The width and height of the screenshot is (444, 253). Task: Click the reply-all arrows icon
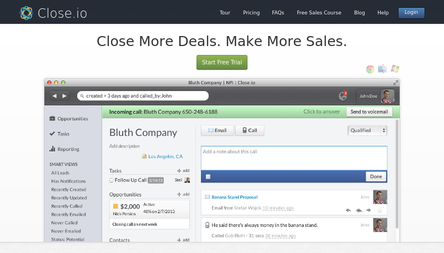[x=359, y=210]
